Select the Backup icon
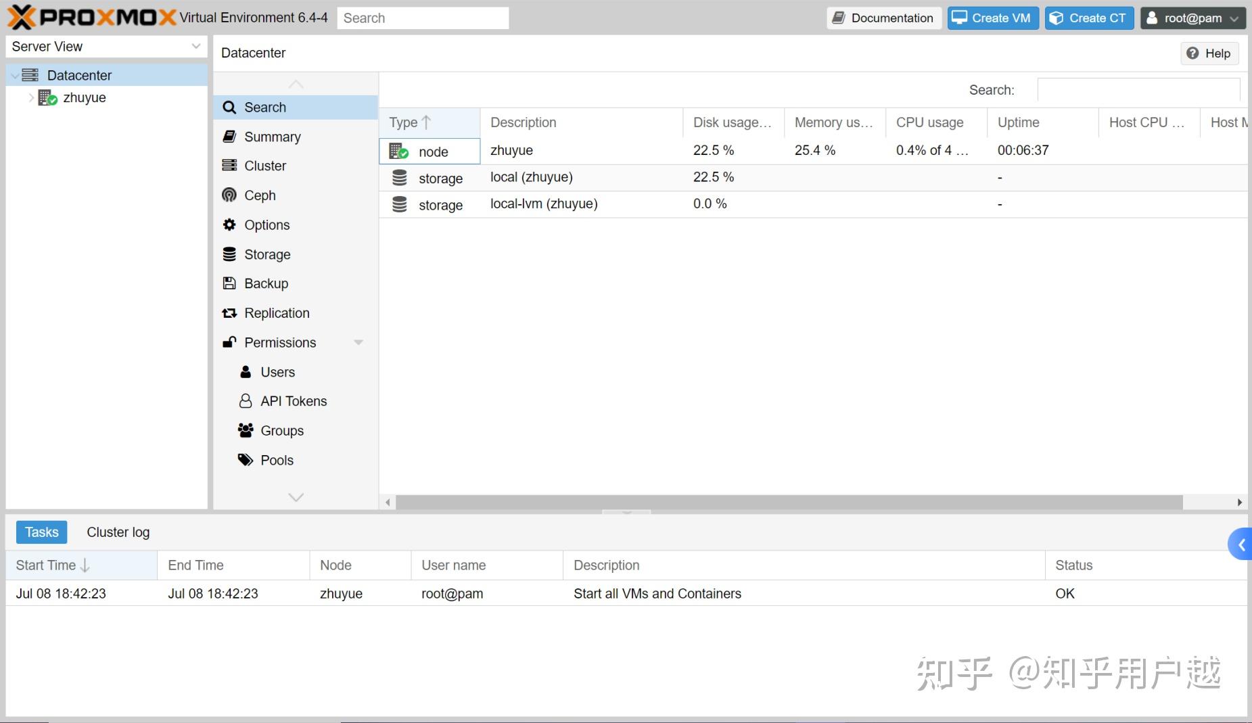This screenshot has height=723, width=1252. click(x=230, y=283)
